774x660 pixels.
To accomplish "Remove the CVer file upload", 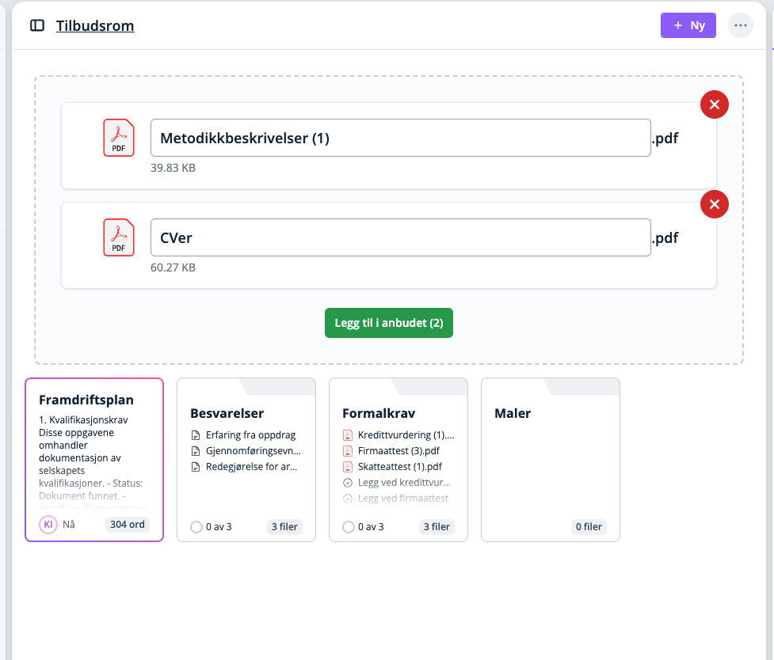I will click(x=714, y=204).
